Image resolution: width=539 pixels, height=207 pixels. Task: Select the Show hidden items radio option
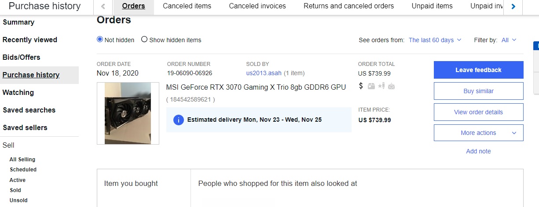[x=144, y=40]
